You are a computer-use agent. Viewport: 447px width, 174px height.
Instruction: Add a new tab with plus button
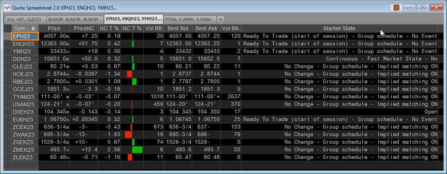click(x=221, y=19)
